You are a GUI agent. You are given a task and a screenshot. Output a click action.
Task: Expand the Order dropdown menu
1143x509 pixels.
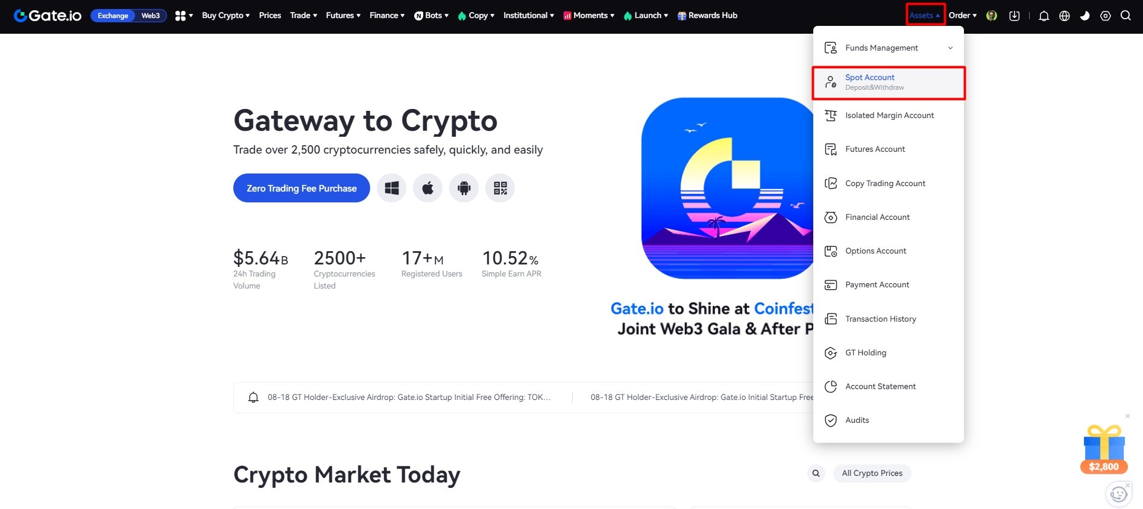pyautogui.click(x=962, y=16)
